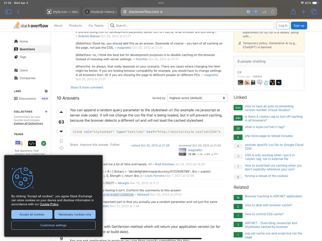Downvote the top answer
322x241 pixels.
point(61,131)
